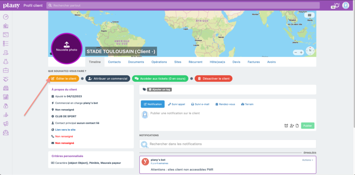Open the briefcase icon in left sidebar

[6, 70]
